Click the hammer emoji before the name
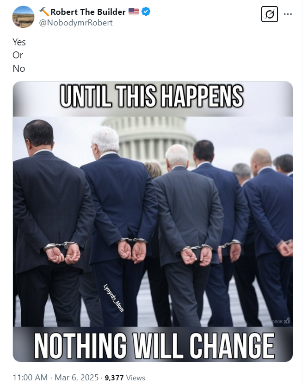Viewport: 308px width, 385px height. pos(44,12)
